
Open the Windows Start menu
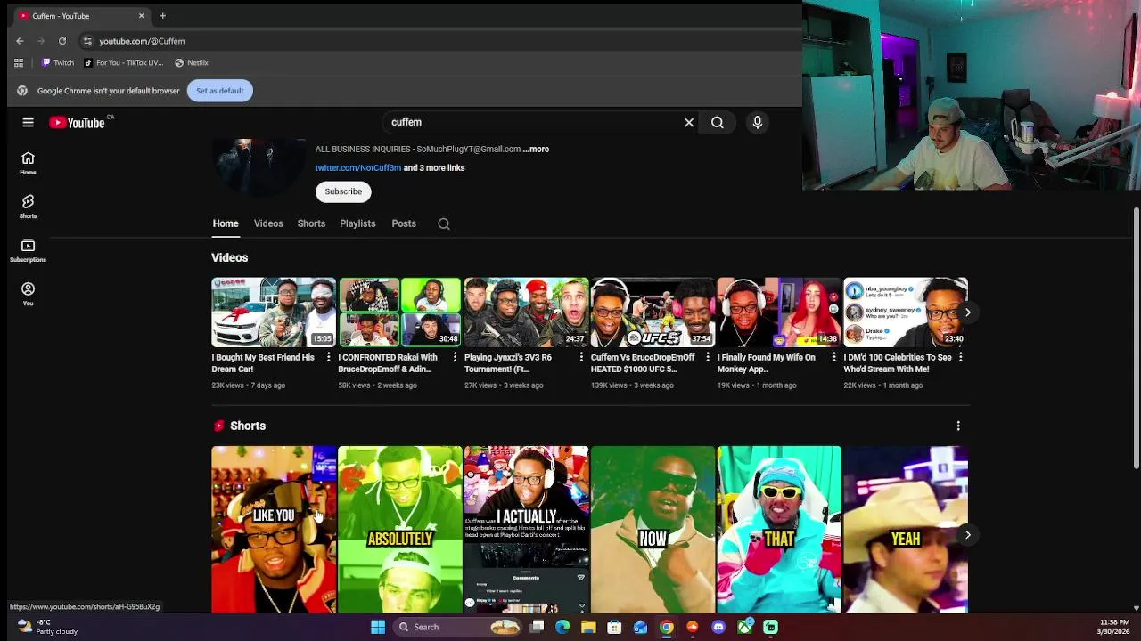(378, 628)
